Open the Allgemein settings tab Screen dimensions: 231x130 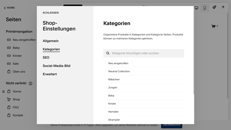pyautogui.click(x=51, y=41)
